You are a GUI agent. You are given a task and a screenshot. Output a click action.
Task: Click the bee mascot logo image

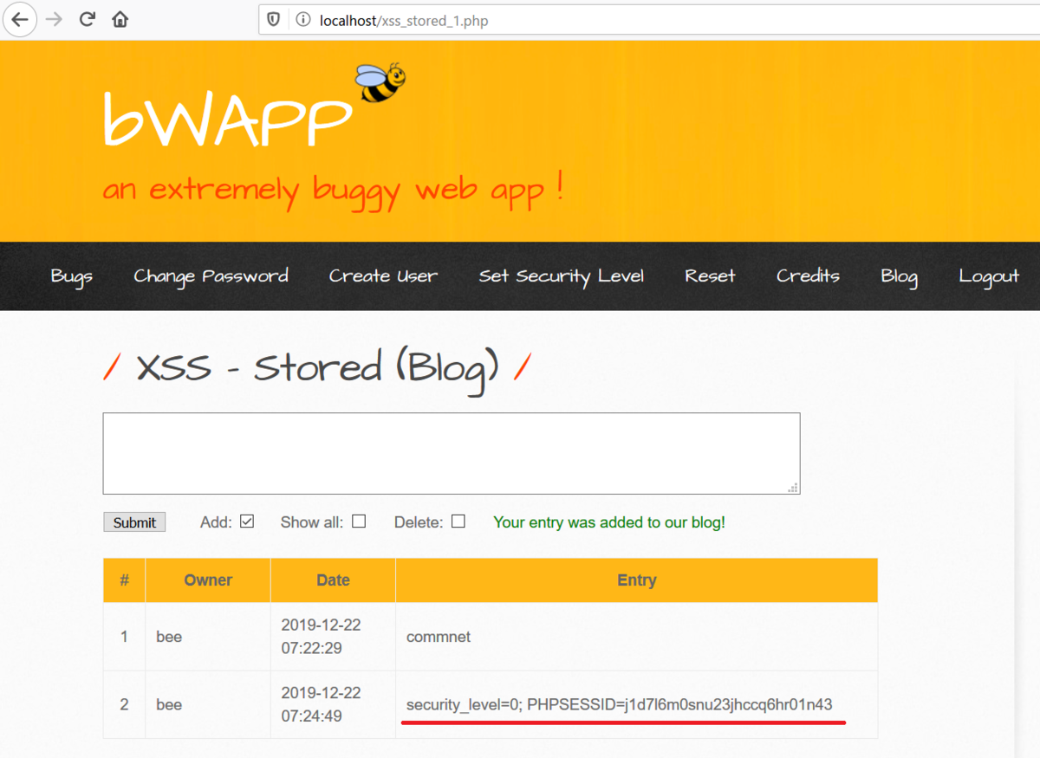pos(380,83)
